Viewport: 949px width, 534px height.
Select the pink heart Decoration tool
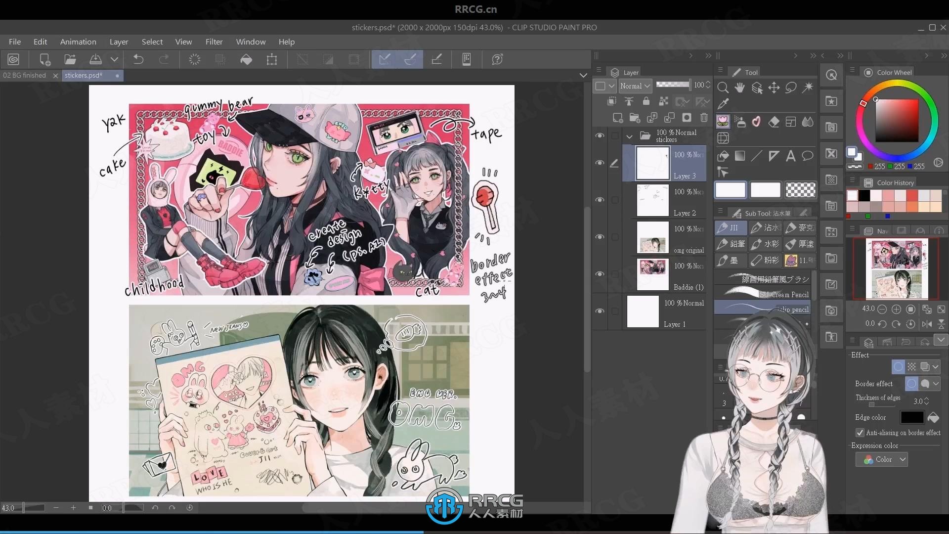757,121
